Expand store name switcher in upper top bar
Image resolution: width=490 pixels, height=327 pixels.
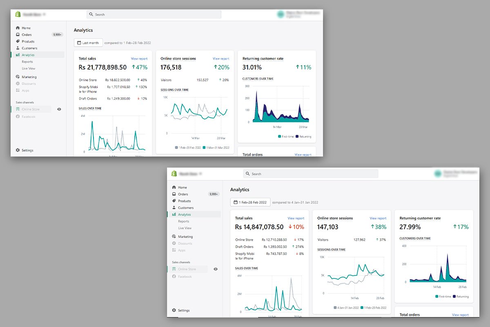pos(34,14)
